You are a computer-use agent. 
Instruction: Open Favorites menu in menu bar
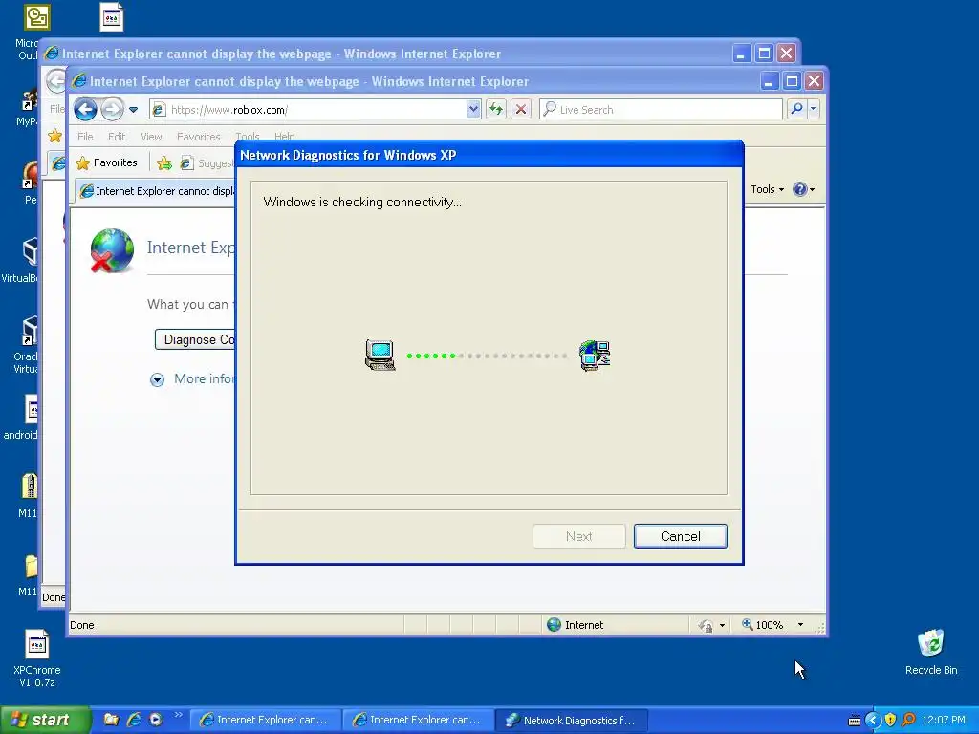pyautogui.click(x=199, y=136)
